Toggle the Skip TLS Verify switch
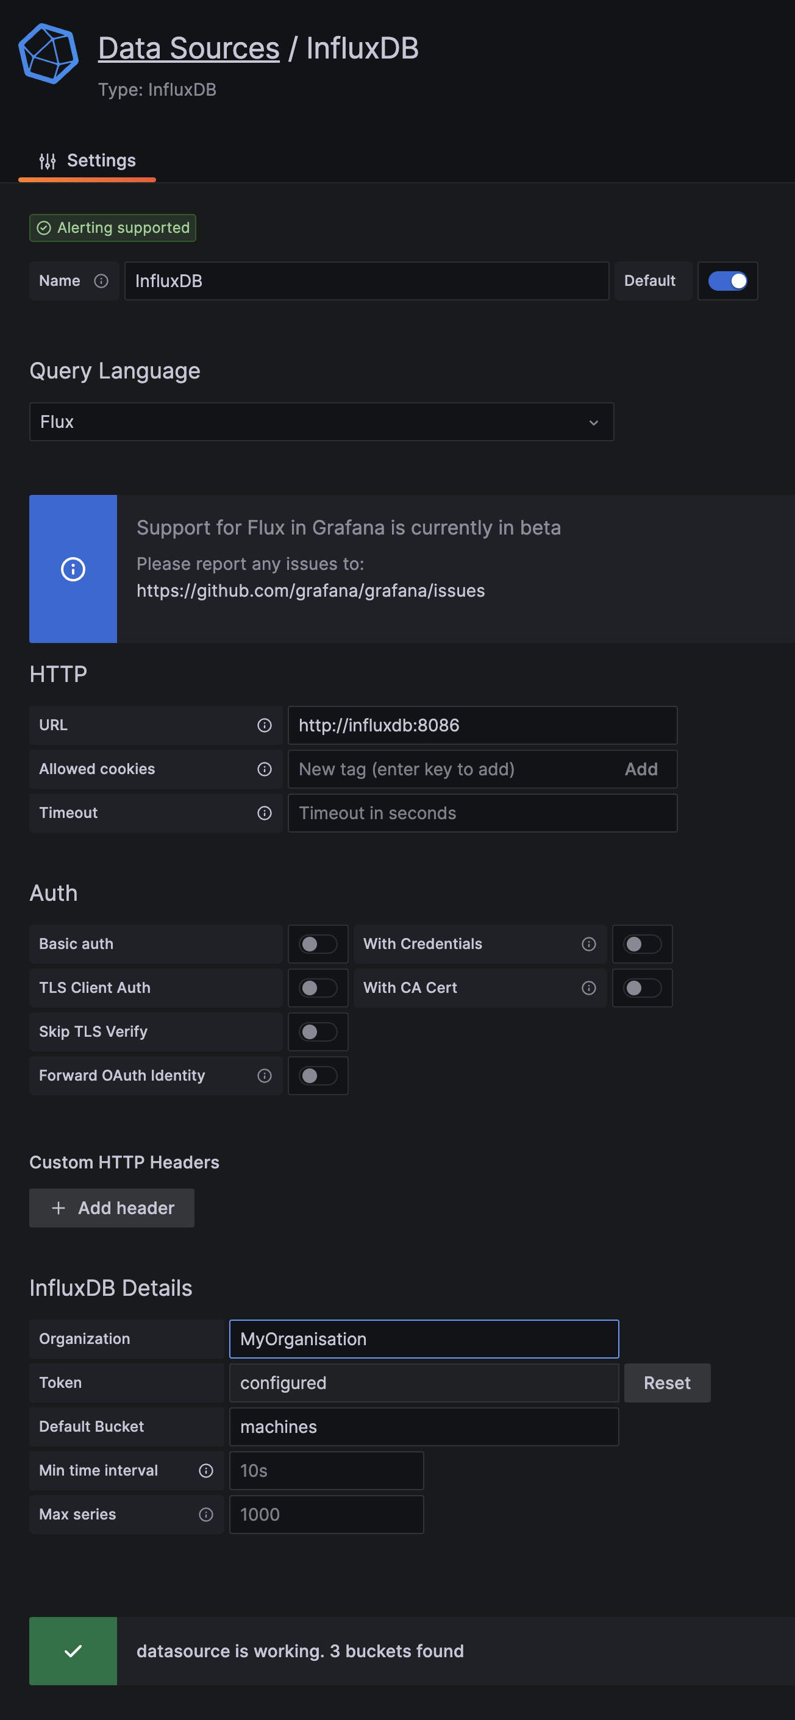 click(x=318, y=1032)
